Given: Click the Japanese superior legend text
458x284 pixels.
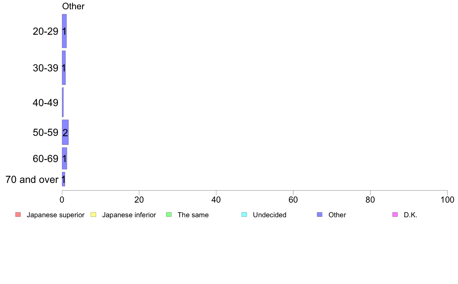Looking at the screenshot, I should tap(56, 215).
